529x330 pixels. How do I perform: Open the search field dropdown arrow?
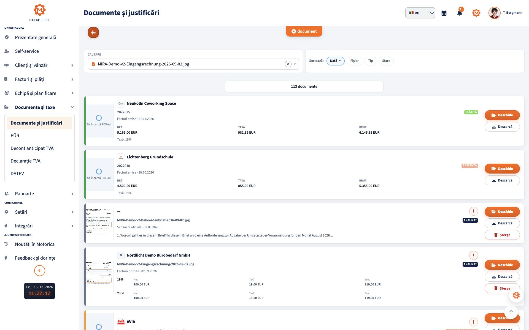295,64
